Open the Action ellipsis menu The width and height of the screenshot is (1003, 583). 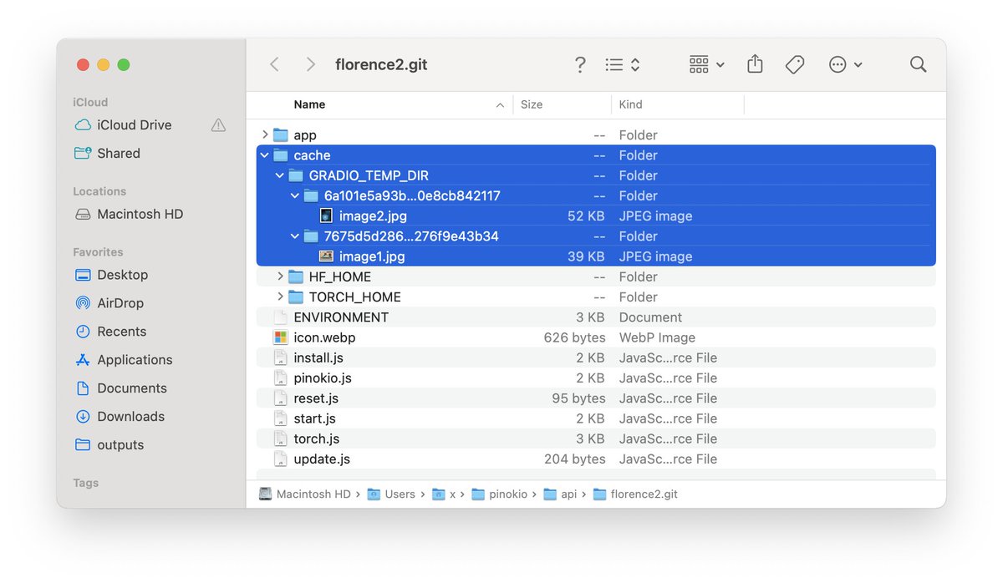click(845, 64)
